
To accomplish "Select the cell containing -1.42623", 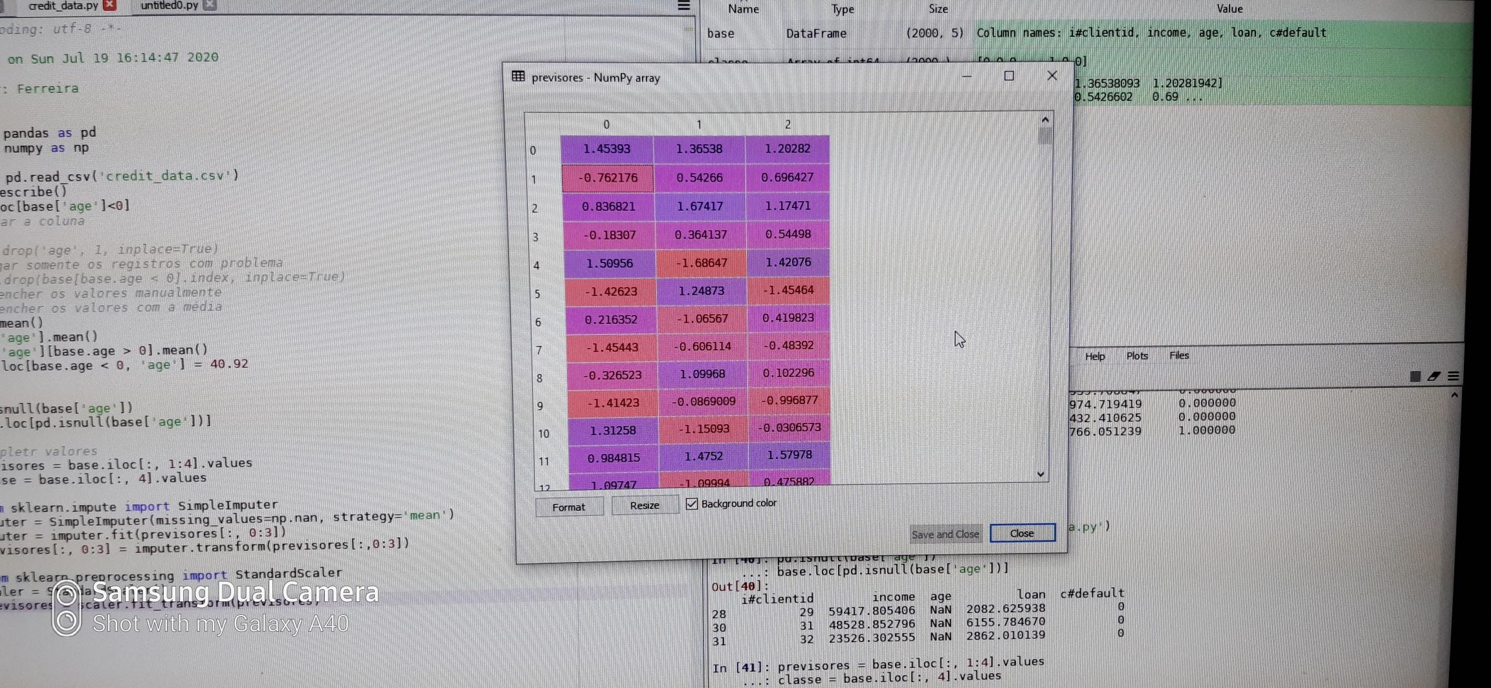I will click(x=611, y=292).
